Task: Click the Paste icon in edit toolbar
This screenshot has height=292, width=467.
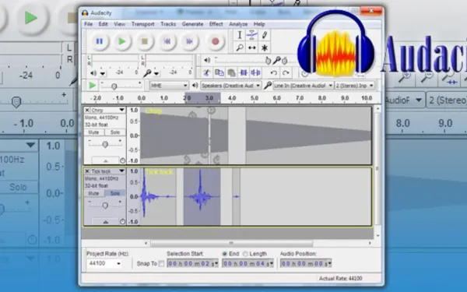Action: click(231, 72)
